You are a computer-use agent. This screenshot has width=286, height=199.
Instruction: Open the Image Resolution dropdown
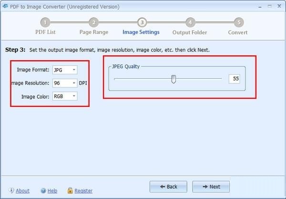pos(65,83)
